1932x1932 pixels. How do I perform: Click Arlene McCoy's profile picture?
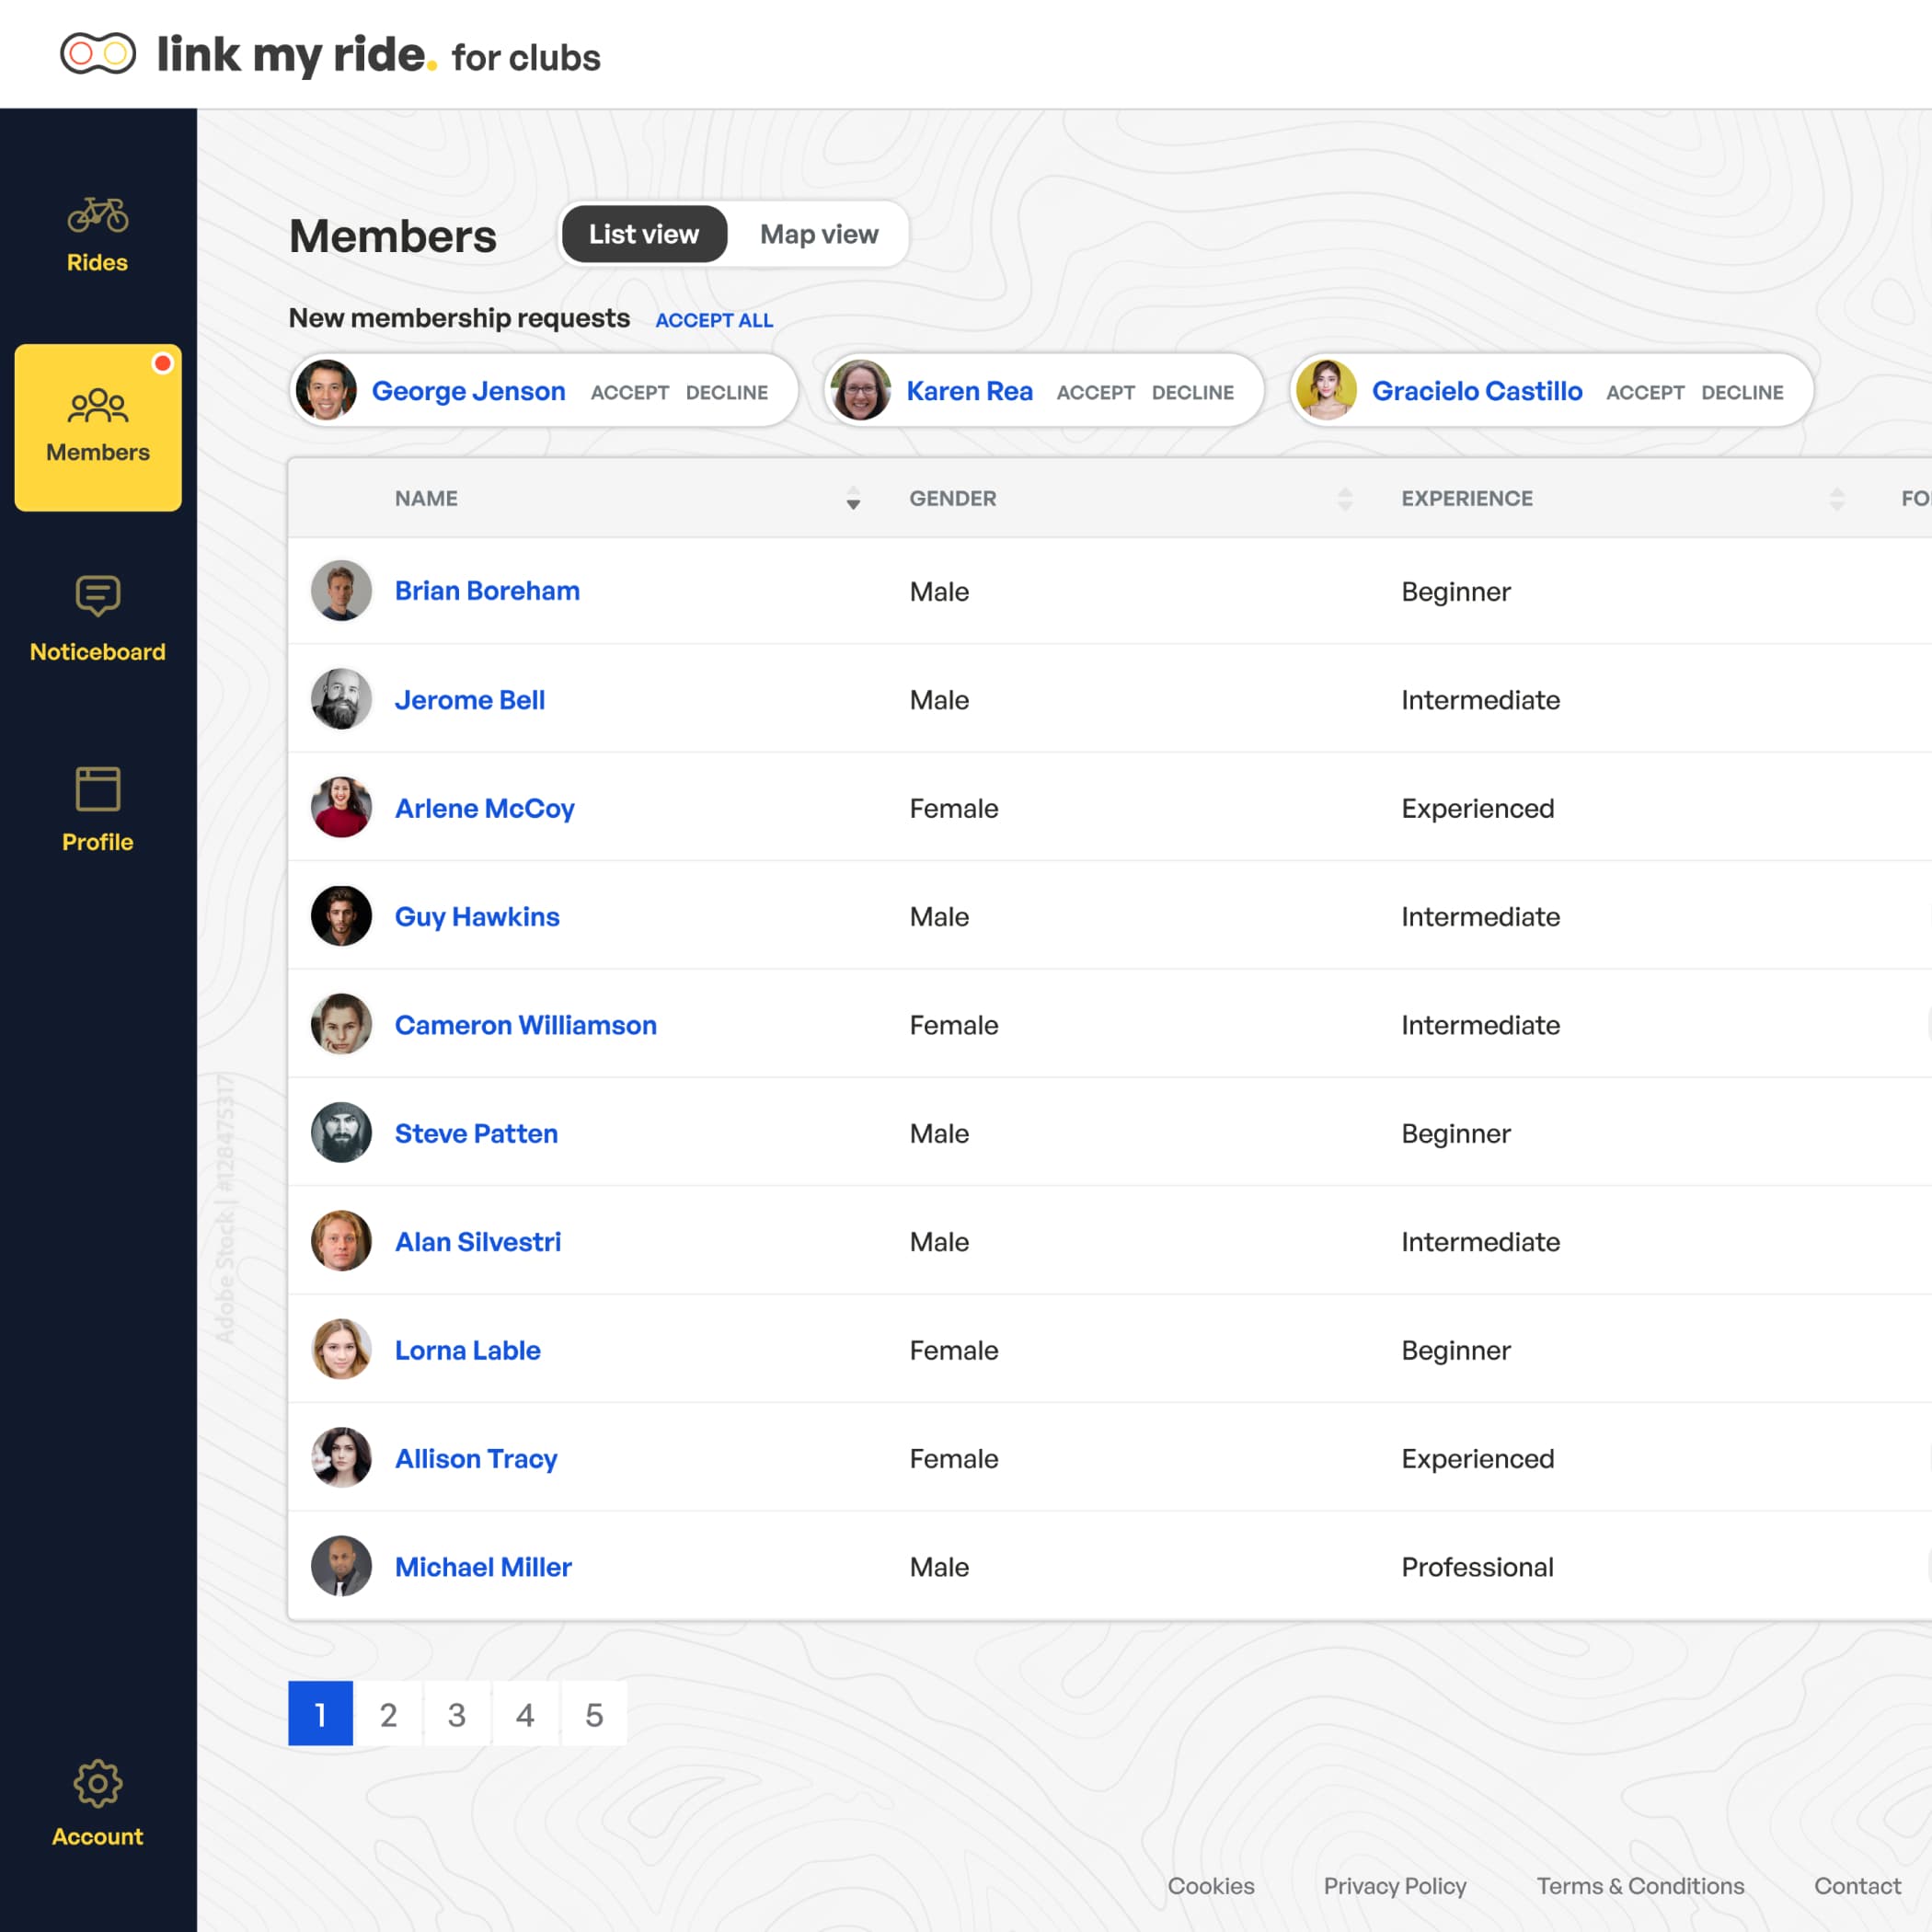click(x=341, y=807)
